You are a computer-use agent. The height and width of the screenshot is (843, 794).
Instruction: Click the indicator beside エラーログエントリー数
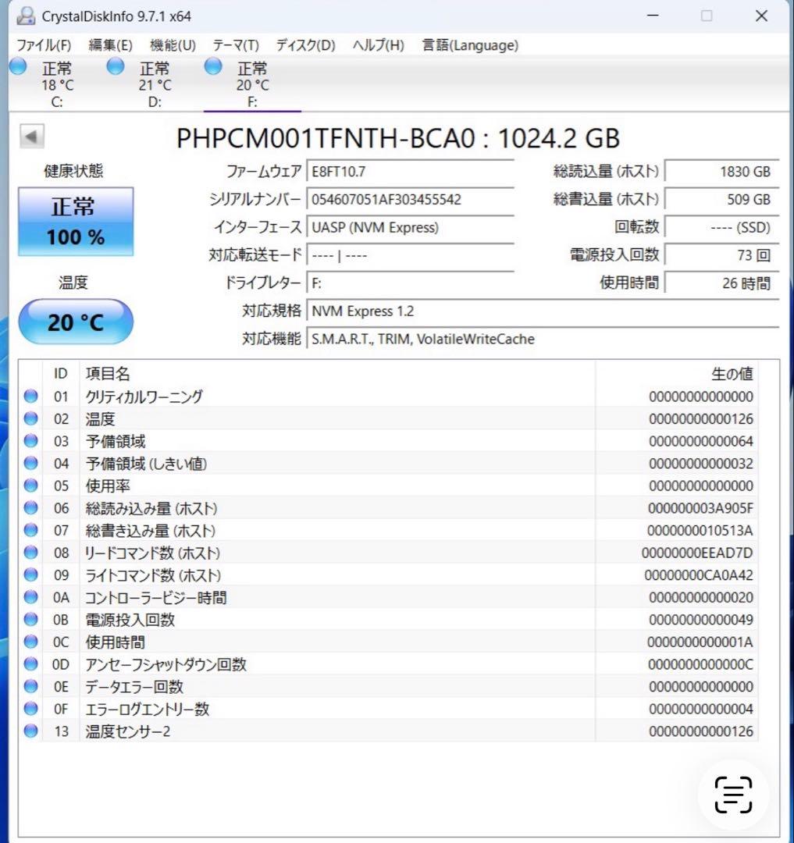[30, 709]
